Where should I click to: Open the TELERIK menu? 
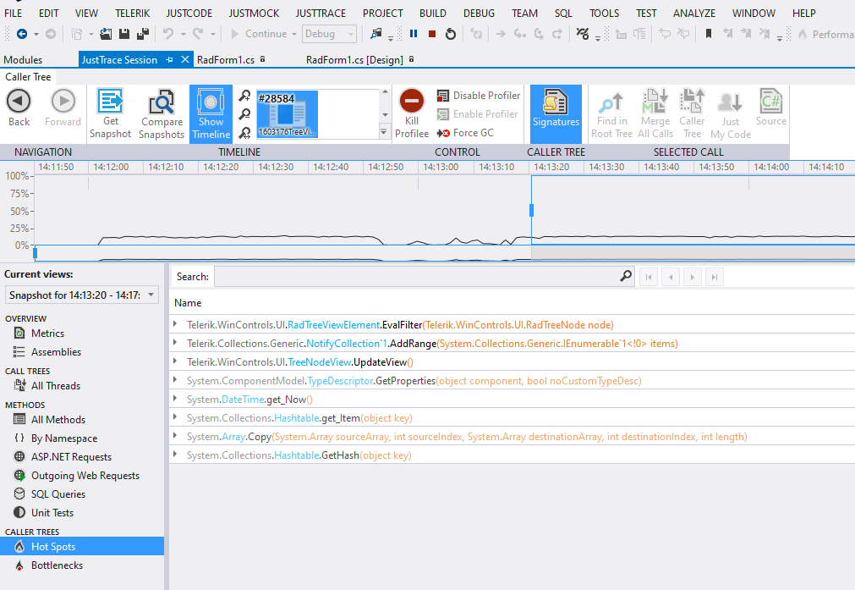pyautogui.click(x=133, y=13)
